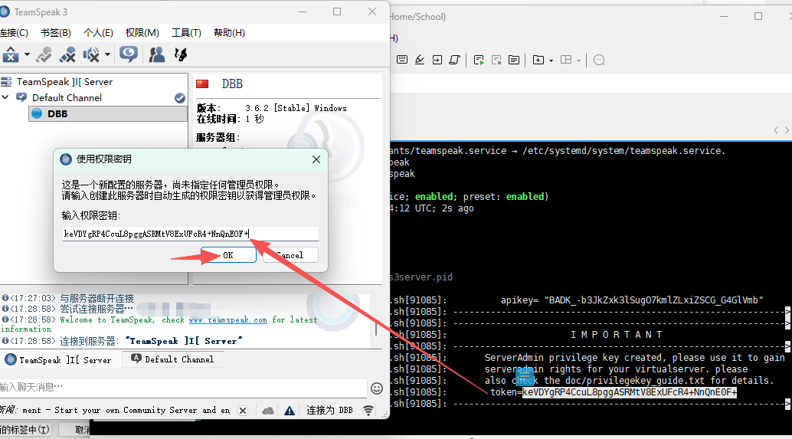Select Default Channel in the server tree
This screenshot has width=792, height=439.
pos(67,97)
